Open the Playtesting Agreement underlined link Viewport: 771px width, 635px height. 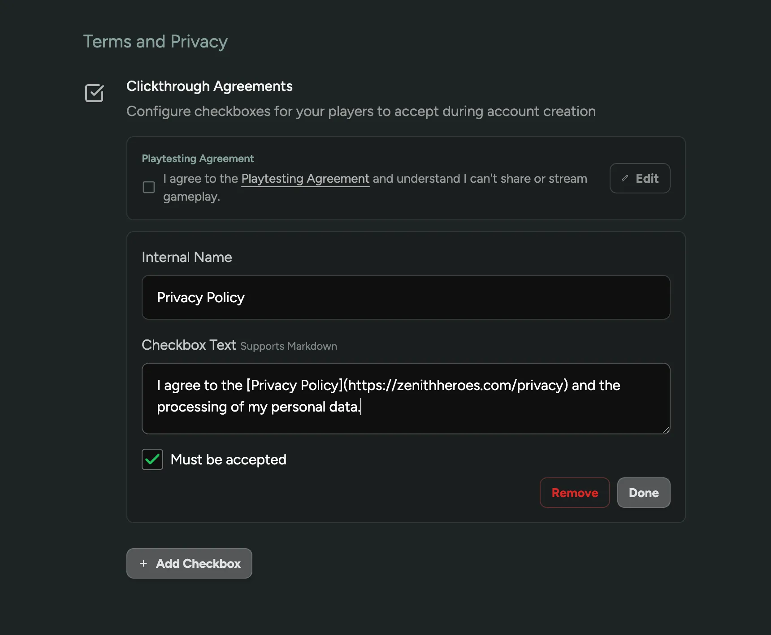[x=305, y=179]
